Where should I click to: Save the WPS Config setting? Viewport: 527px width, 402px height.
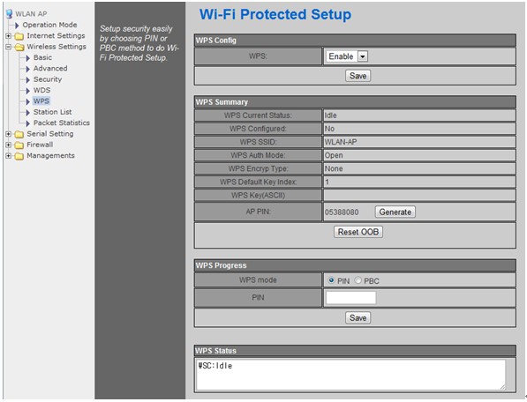(358, 76)
